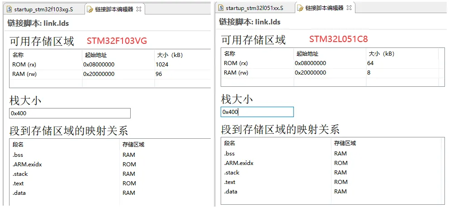Select .ARM.exidx section in left mapping table
The height and width of the screenshot is (207, 449).
click(x=27, y=165)
